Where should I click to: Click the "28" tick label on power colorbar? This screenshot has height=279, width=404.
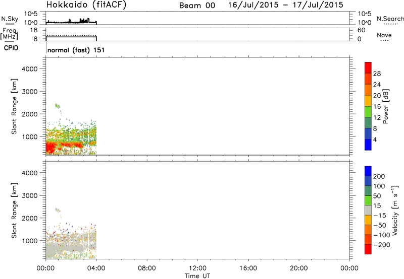point(377,74)
